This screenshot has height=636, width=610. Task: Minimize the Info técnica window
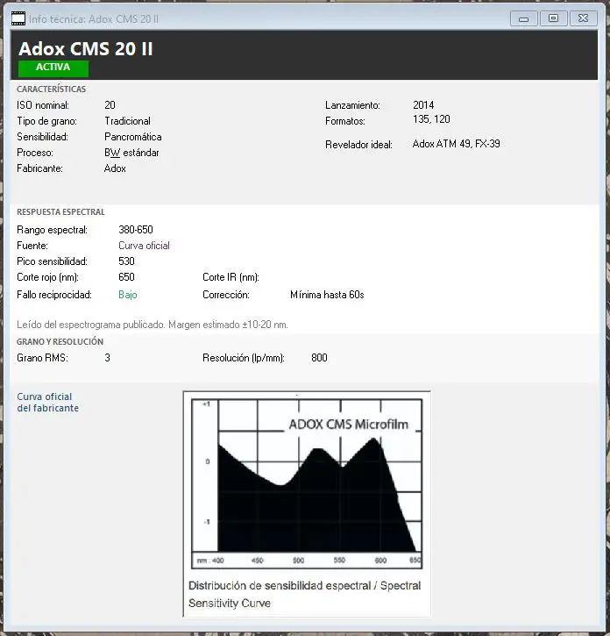tap(523, 18)
